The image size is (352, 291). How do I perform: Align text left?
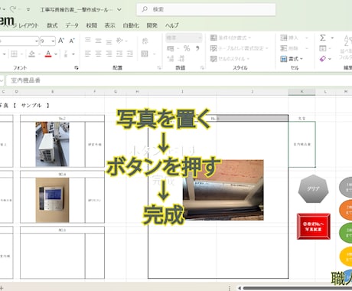click(x=88, y=54)
